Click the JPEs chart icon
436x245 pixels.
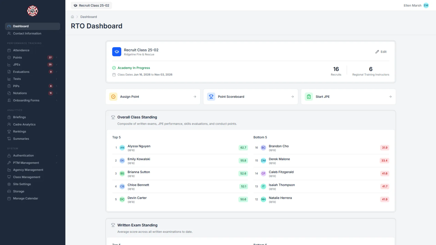[x=9, y=65]
